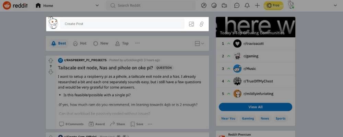Open the Home feed dropdown
The image size is (343, 137).
tap(67, 5)
